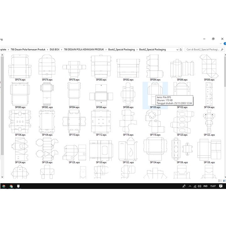Expand the address bar history dropdown

point(177,50)
